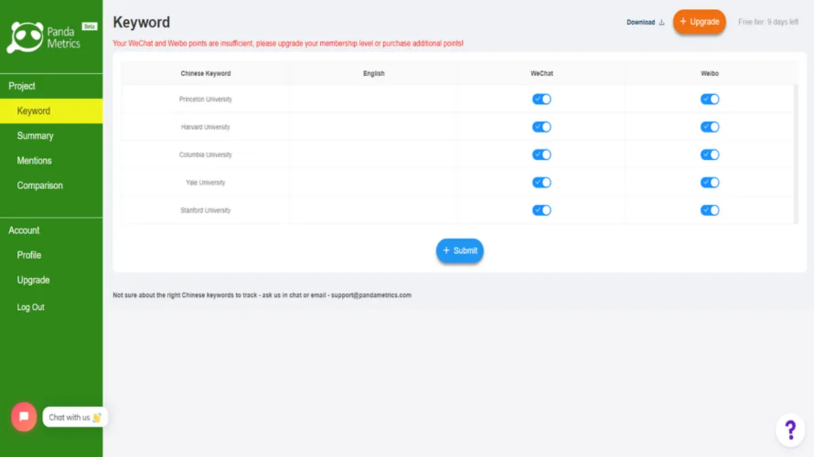Turn off Weibo for Columbia University
This screenshot has width=814, height=457.
click(710, 155)
